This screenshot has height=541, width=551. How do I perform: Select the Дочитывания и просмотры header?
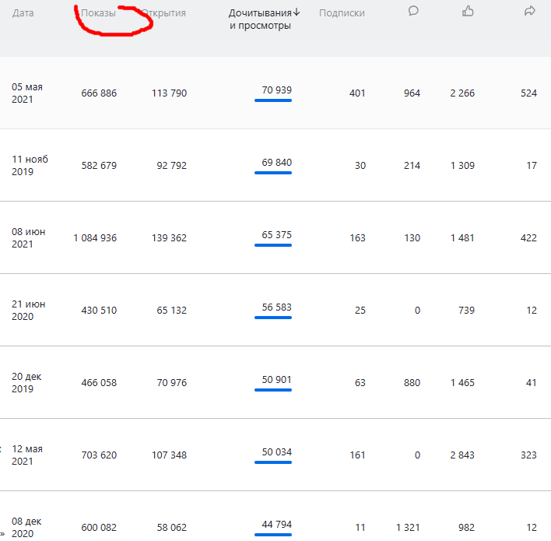(261, 19)
